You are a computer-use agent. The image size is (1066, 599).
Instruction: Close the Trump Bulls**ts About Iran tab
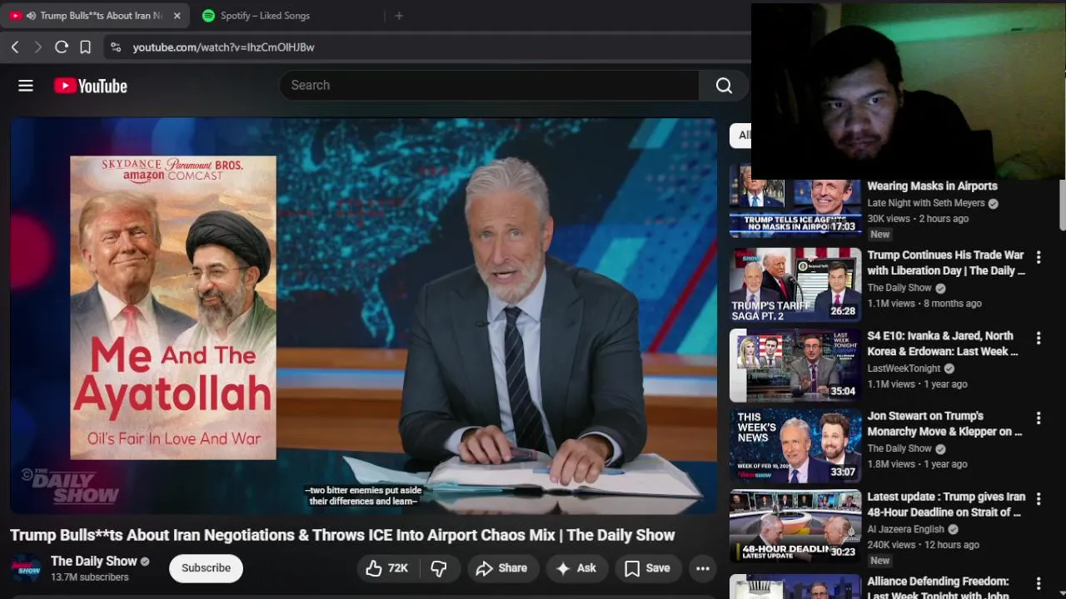tap(177, 16)
